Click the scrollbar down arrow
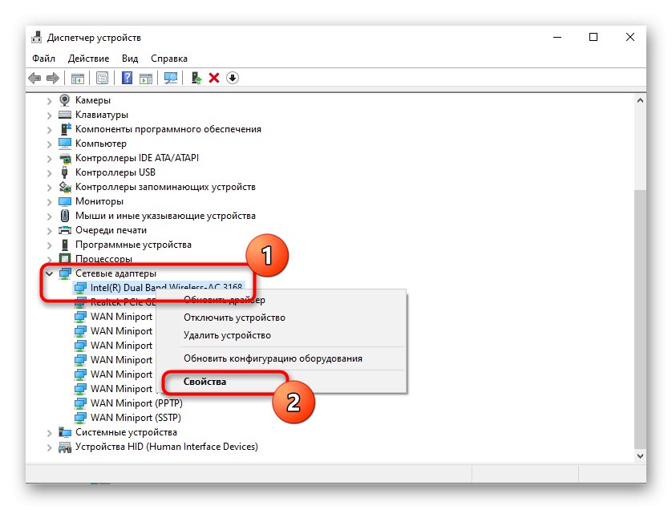This screenshot has height=510, width=672. coord(640,456)
